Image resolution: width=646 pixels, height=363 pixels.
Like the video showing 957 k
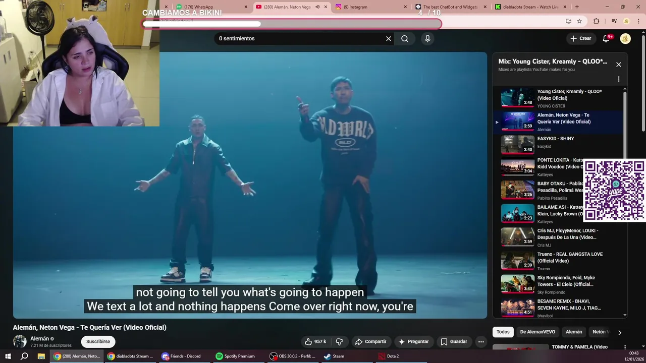tap(315, 342)
